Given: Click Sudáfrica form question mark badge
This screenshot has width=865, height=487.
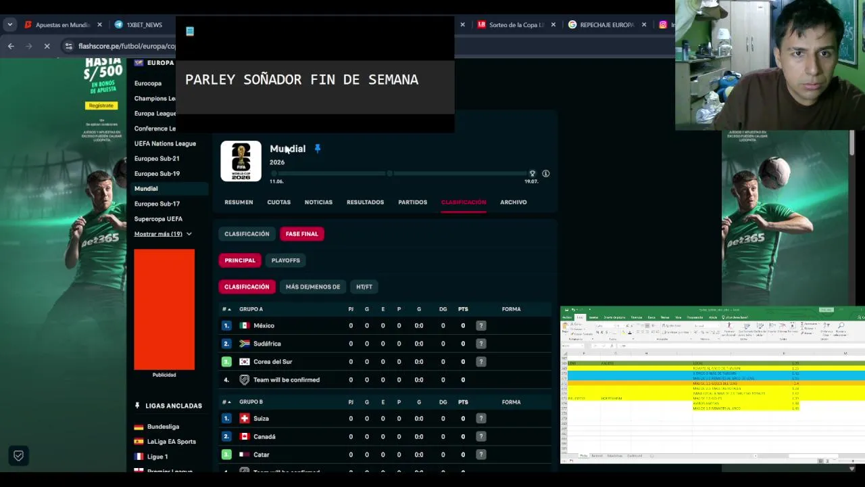Looking at the screenshot, I should tap(481, 344).
